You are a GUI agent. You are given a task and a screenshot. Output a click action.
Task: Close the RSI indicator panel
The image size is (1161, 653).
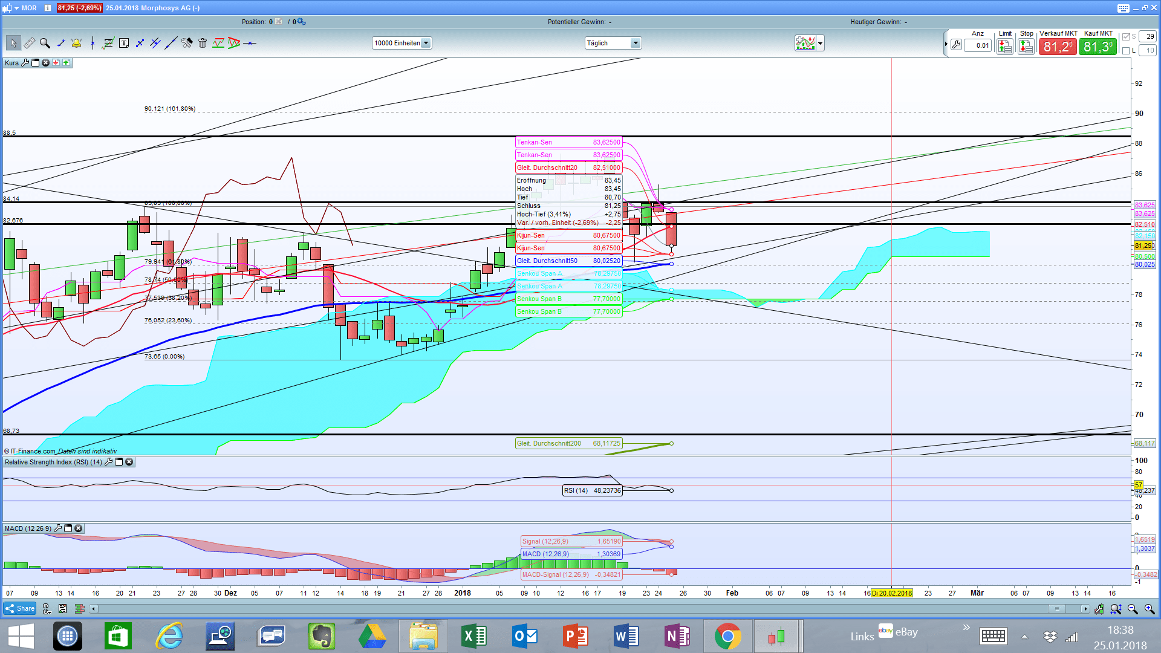pos(129,462)
